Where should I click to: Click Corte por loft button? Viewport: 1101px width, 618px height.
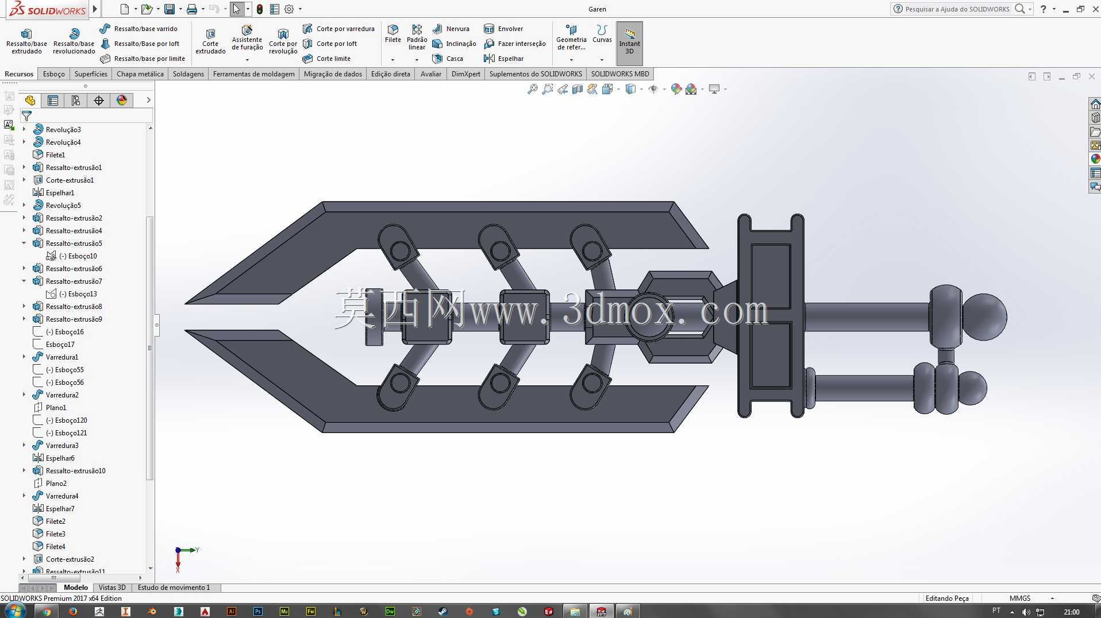[x=330, y=44]
